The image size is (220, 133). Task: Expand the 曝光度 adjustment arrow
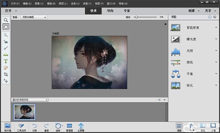216,39
